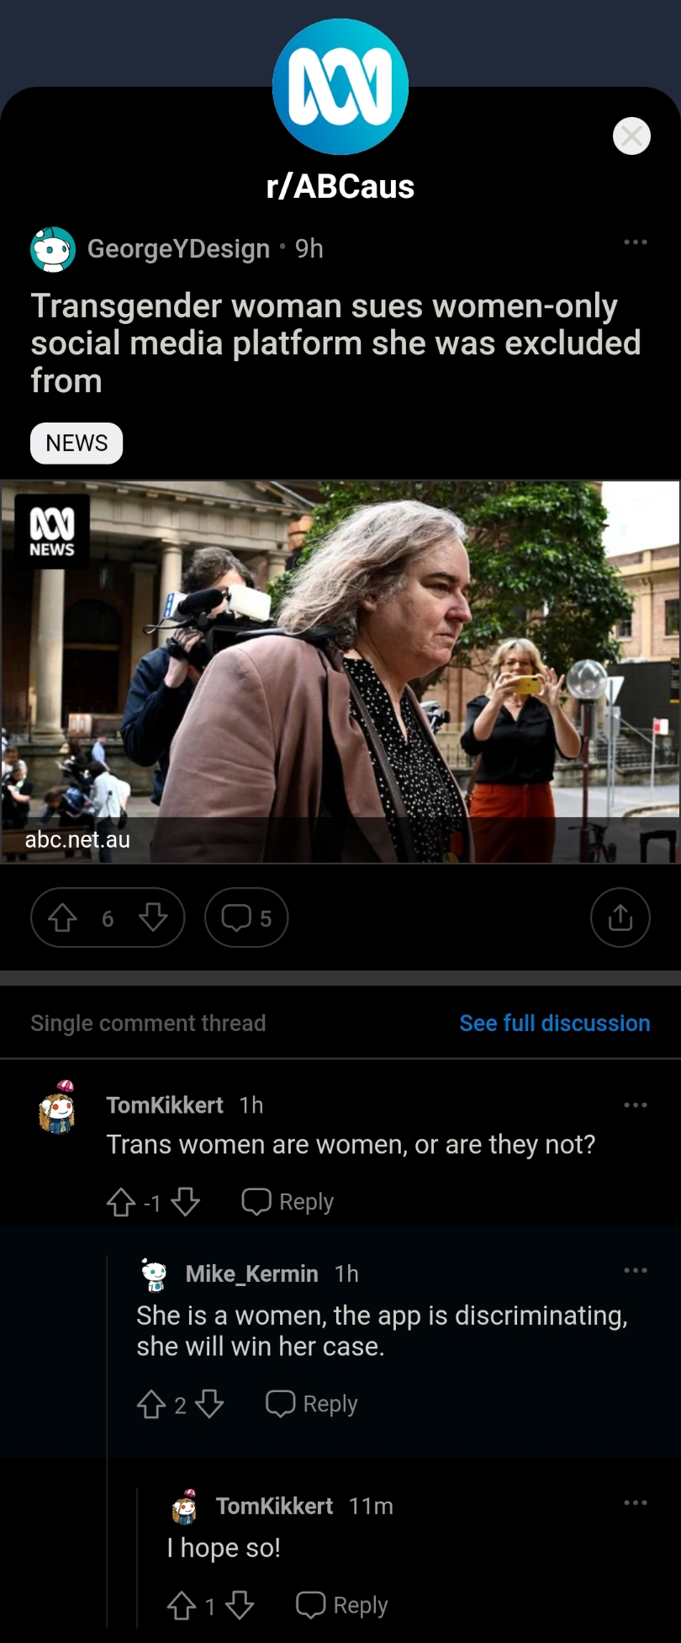Upvote the GeorgeYDesign post
The height and width of the screenshot is (1643, 681).
point(63,917)
